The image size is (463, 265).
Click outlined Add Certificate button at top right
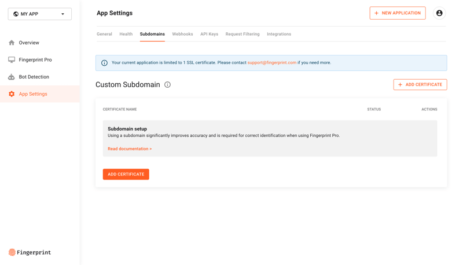[x=420, y=85]
